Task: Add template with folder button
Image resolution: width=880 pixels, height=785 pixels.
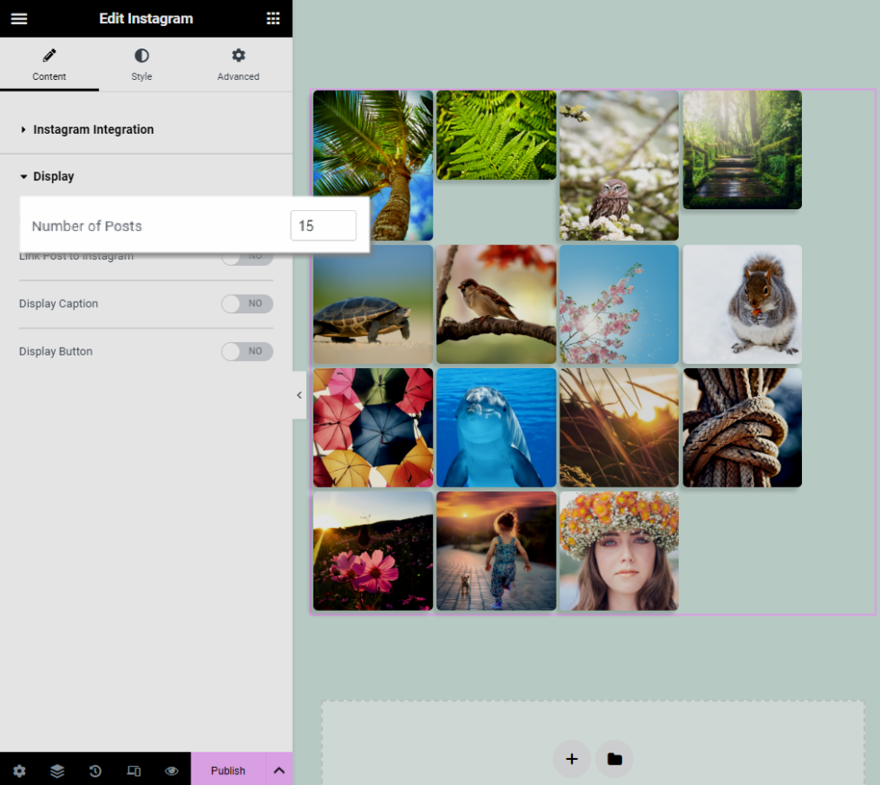Action: pyautogui.click(x=614, y=759)
